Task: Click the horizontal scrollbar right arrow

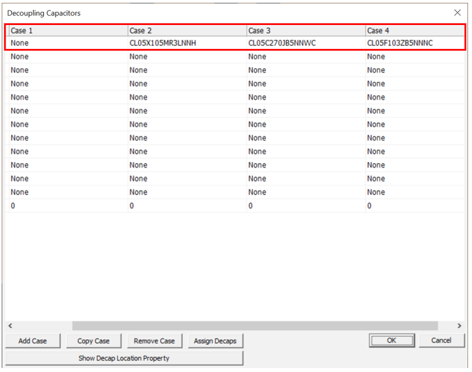Action: coord(459,326)
